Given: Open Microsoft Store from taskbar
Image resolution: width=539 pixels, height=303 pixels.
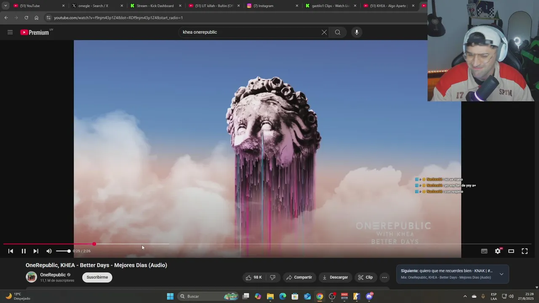Looking at the screenshot, I should pos(295,296).
